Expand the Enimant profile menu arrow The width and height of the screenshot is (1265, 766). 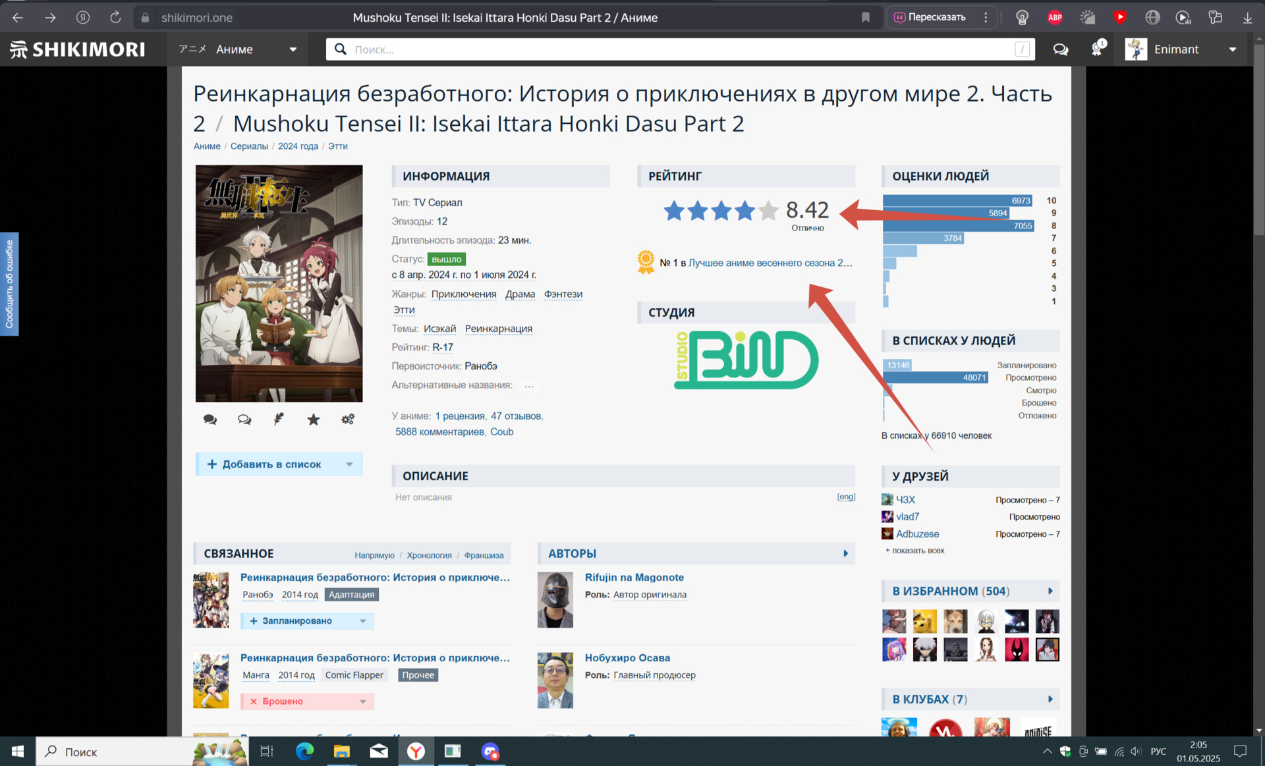tap(1233, 49)
